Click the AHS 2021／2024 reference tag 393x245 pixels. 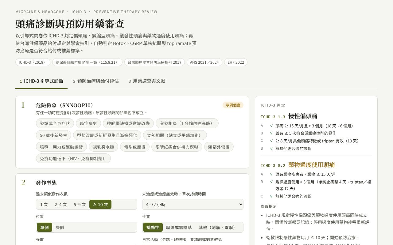click(x=204, y=62)
